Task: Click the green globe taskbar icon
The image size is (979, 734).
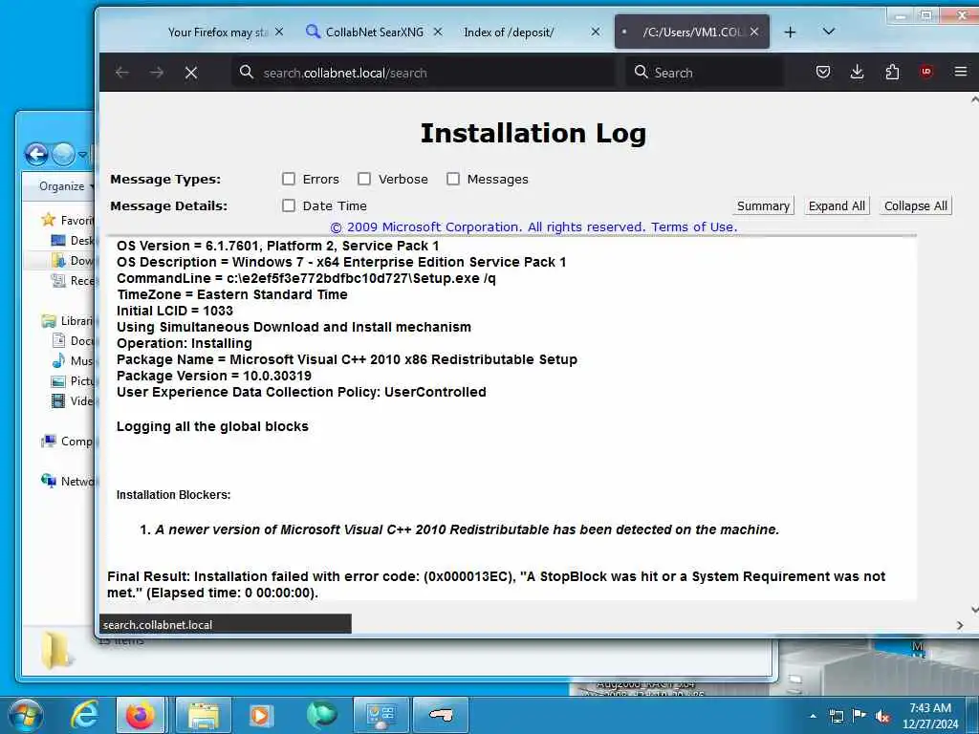Action: pyautogui.click(x=321, y=715)
